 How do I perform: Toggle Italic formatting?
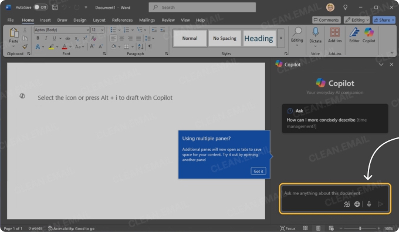46,38
